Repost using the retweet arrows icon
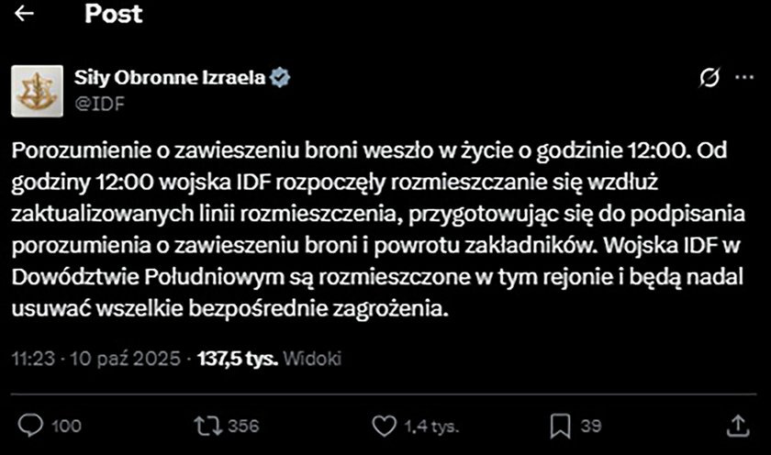This screenshot has width=771, height=455. coord(207,425)
